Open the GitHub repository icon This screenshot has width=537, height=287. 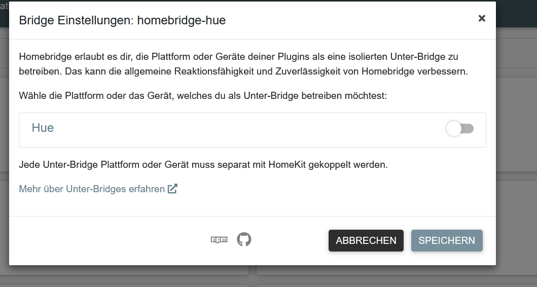point(244,239)
